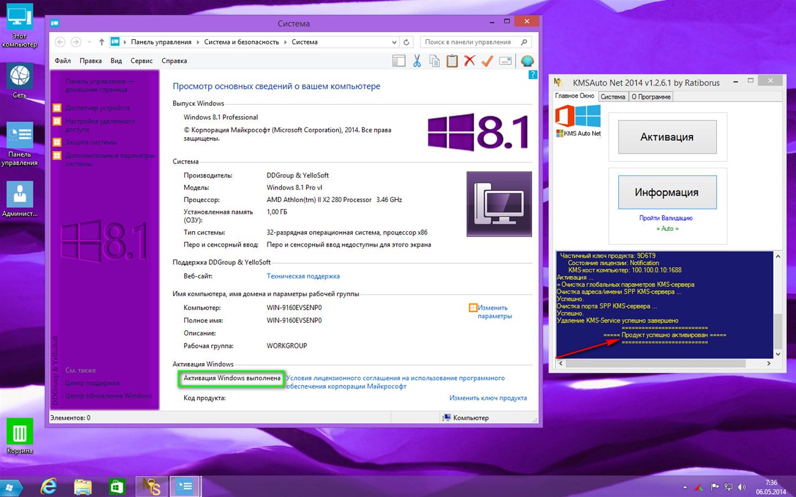Click the Изменить ключ продукта link

coord(487,398)
